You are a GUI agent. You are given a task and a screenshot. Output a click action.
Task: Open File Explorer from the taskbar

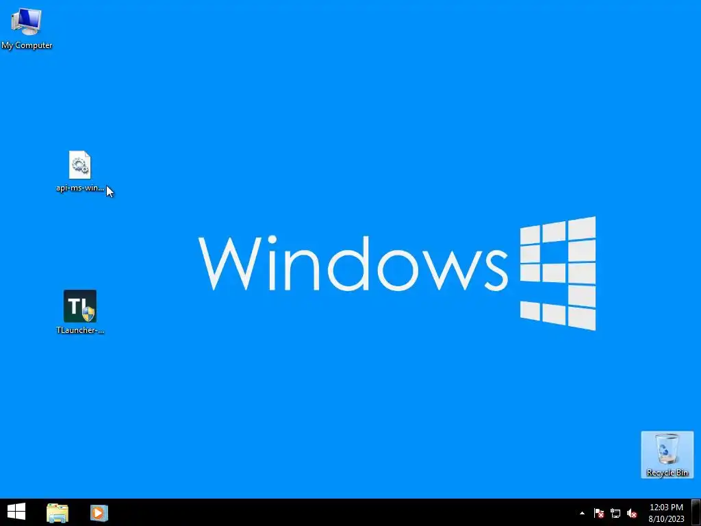(x=58, y=512)
